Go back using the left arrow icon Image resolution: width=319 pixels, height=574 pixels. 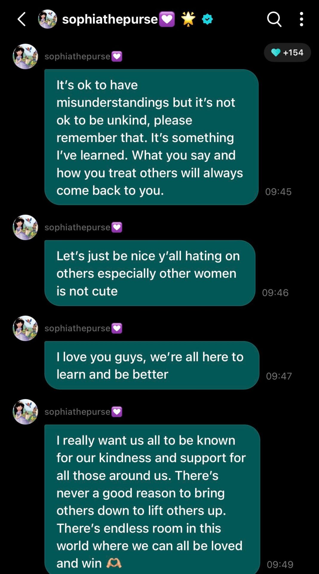[x=21, y=19]
